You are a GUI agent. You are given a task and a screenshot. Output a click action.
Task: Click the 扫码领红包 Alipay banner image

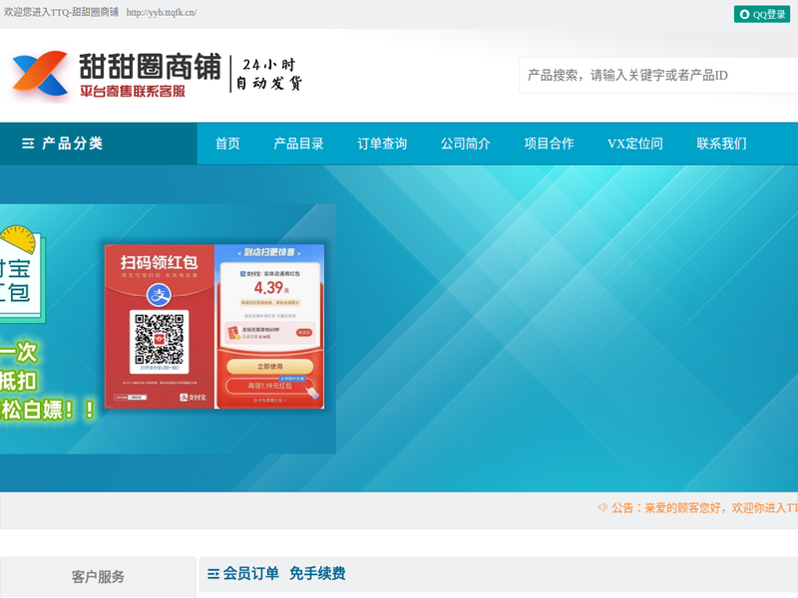tap(214, 327)
